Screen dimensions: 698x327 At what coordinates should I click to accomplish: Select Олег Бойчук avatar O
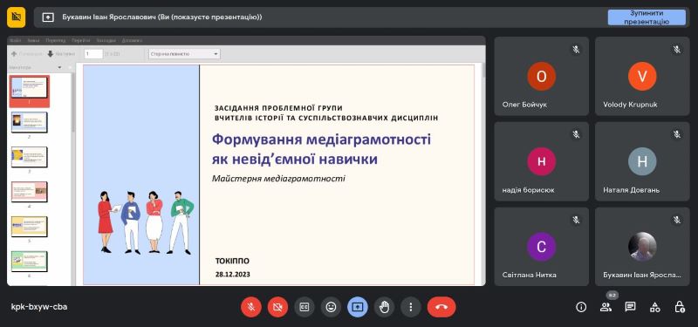point(541,77)
